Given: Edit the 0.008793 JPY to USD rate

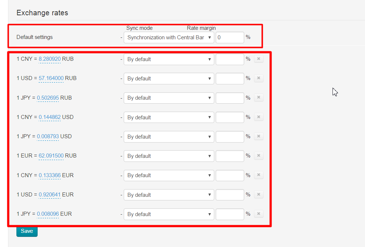Looking at the screenshot, I should point(48,136).
